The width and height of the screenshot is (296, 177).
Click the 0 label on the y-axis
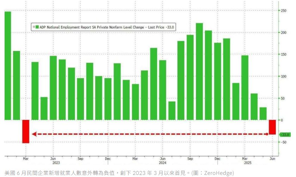pyautogui.click(x=282, y=120)
